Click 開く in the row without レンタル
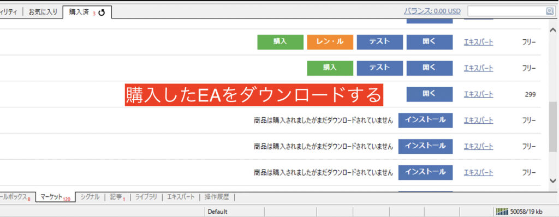The image size is (559, 217). (430, 68)
